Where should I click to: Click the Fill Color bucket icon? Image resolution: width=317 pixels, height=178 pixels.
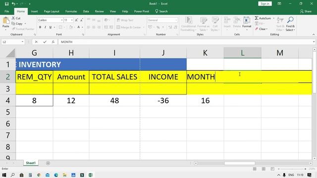[71, 27]
